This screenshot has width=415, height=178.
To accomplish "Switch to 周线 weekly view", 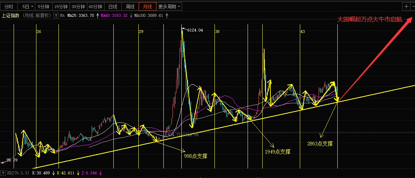I will pos(130,6).
